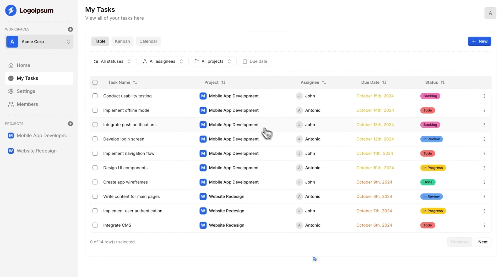Click the translate icon at page bottom
Image resolution: width=500 pixels, height=277 pixels.
click(x=315, y=259)
